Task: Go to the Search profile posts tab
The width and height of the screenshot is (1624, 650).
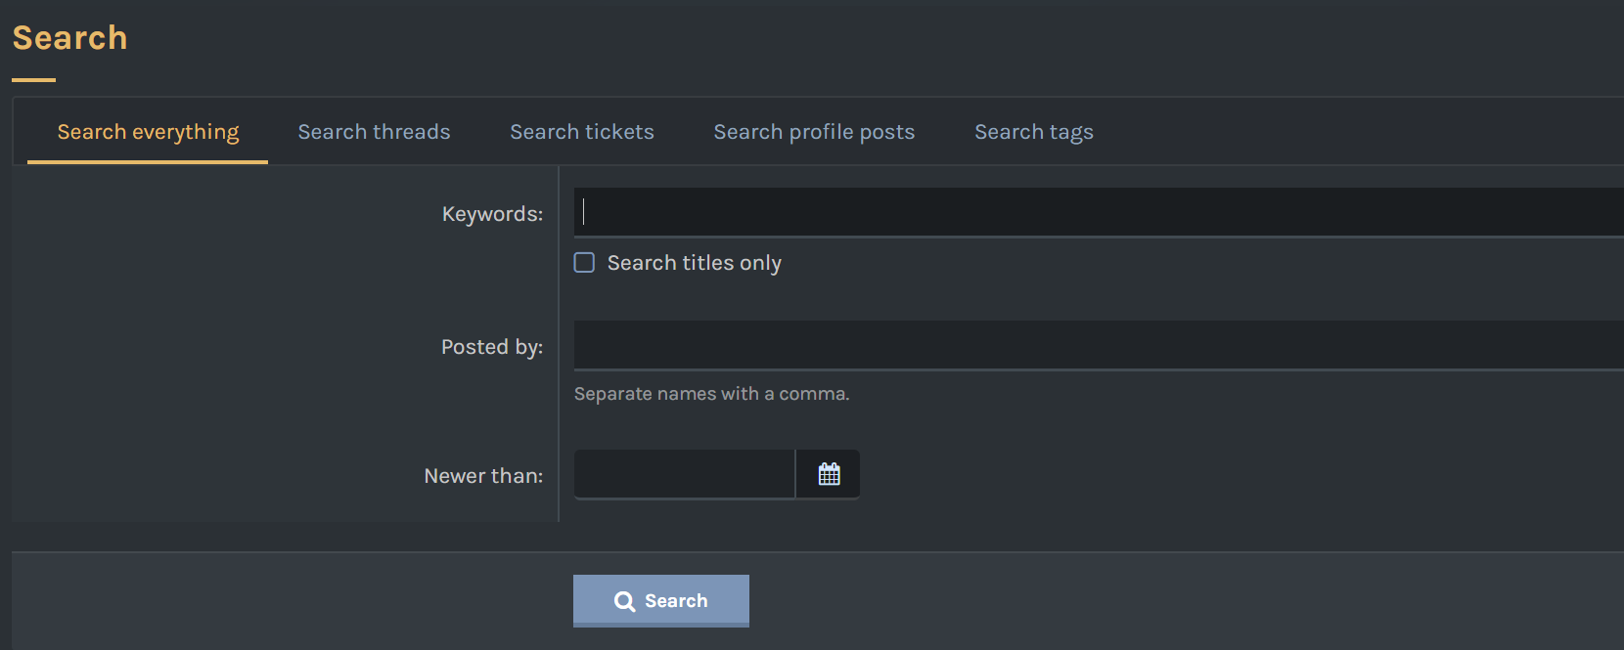Action: 814,132
